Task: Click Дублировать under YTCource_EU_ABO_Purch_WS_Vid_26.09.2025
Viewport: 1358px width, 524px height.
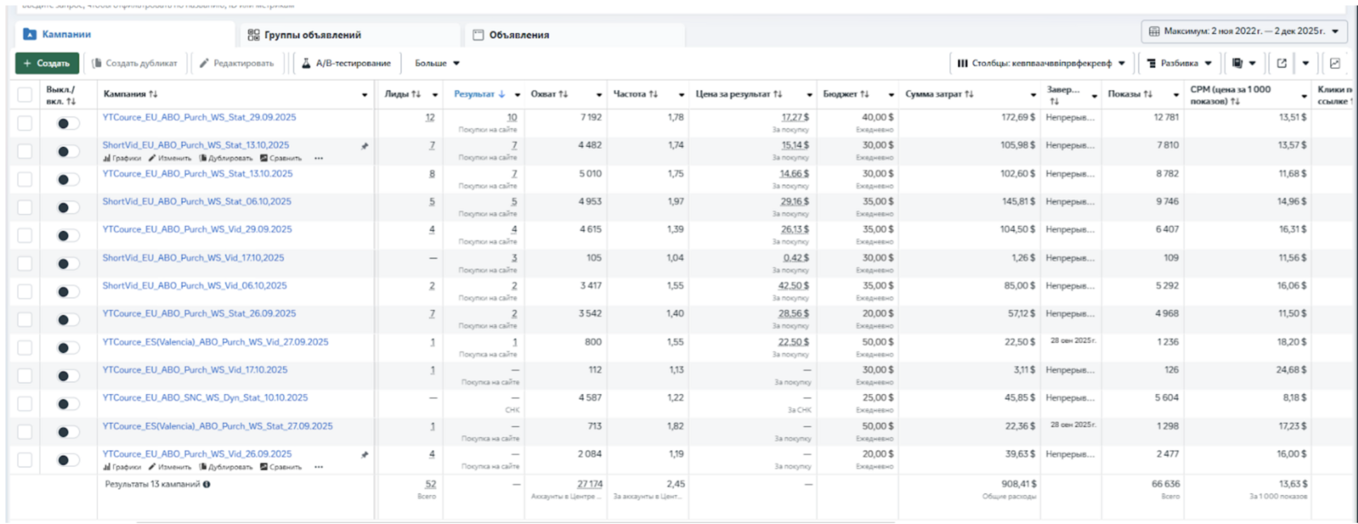Action: point(226,467)
